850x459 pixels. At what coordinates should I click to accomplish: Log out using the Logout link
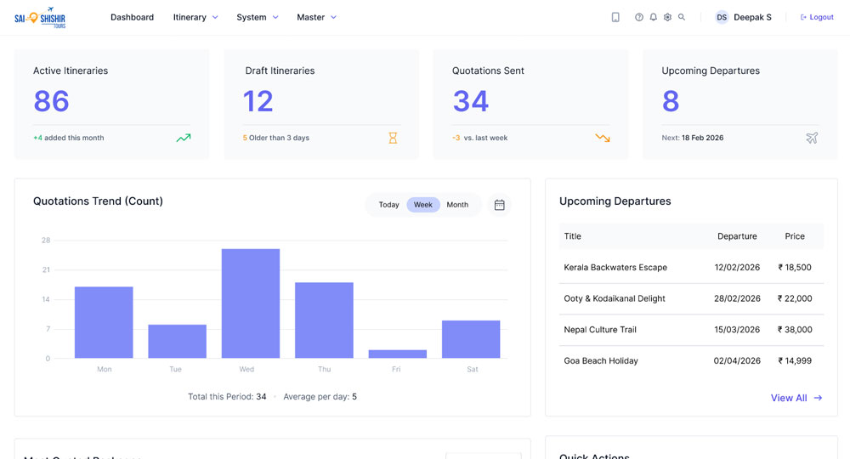pyautogui.click(x=817, y=17)
